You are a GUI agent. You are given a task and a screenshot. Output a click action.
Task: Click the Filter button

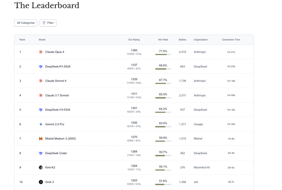[x=48, y=23]
